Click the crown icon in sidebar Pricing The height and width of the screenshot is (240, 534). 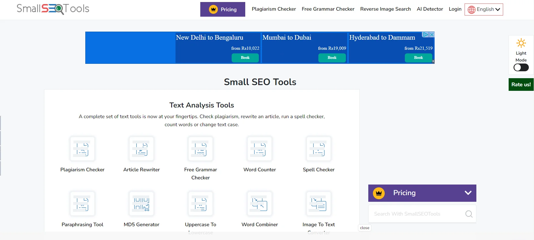379,193
